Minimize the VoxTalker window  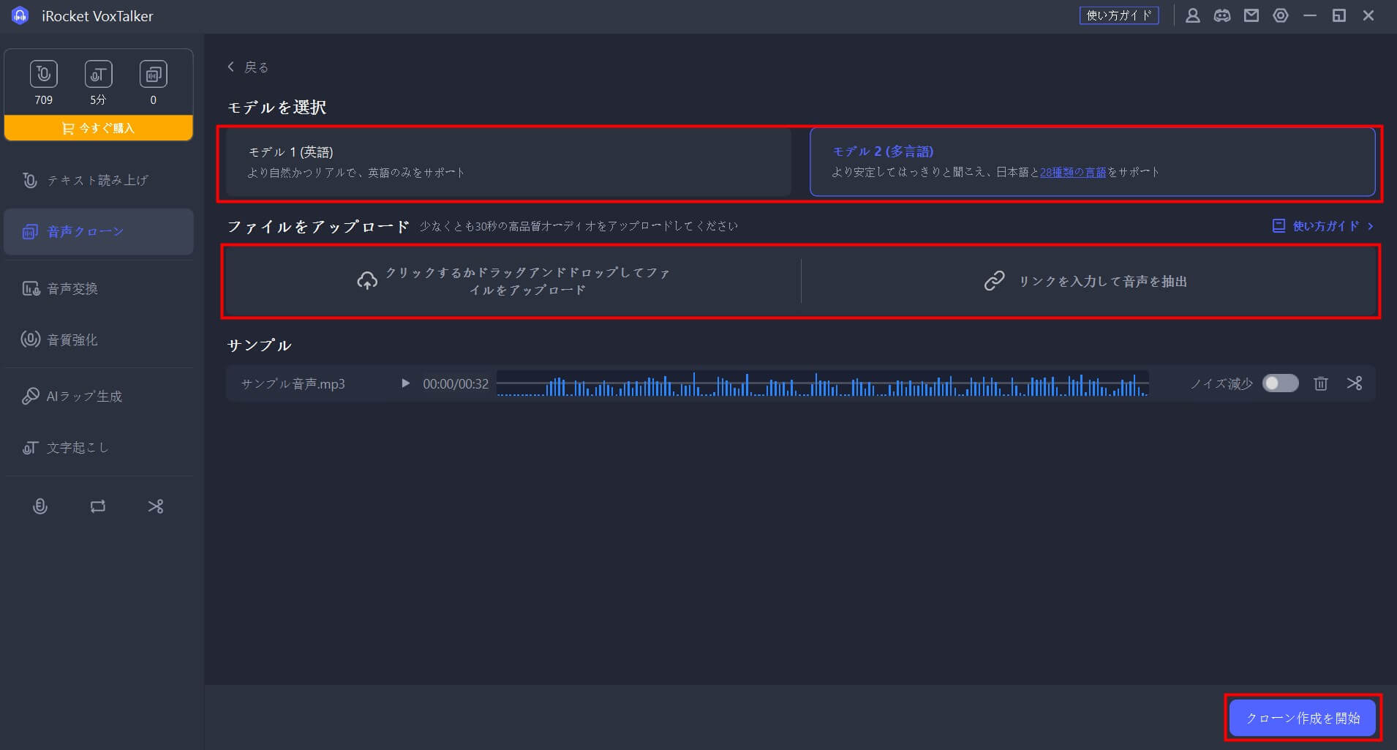pyautogui.click(x=1310, y=15)
